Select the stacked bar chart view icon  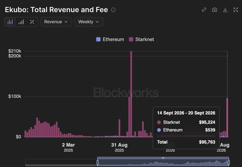pyautogui.click(x=10, y=22)
